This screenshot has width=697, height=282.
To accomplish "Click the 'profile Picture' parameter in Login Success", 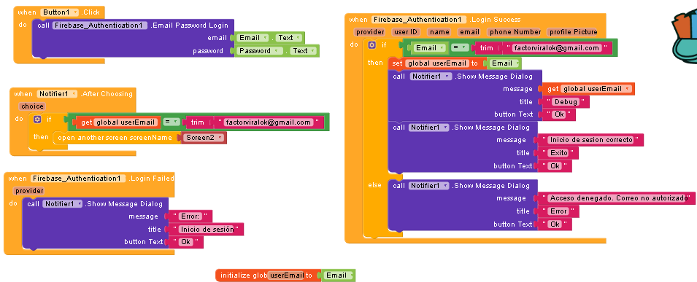I will (x=573, y=32).
